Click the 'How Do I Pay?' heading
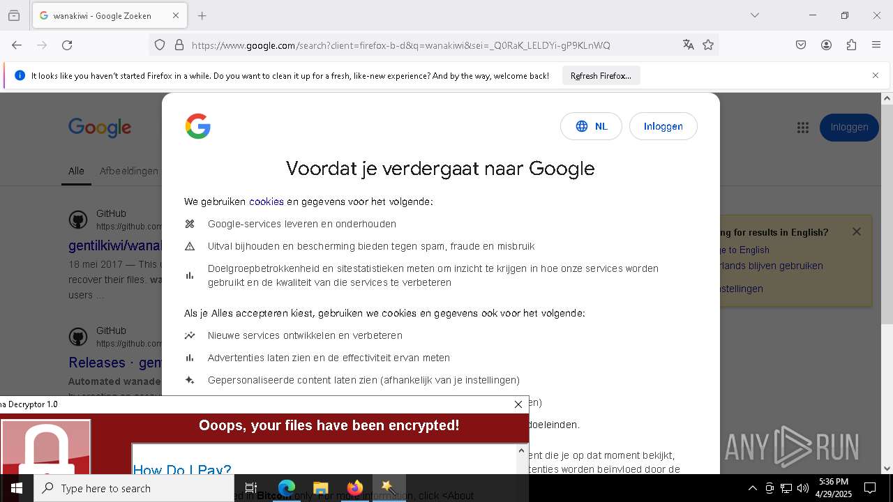Image resolution: width=893 pixels, height=502 pixels. tap(182, 470)
